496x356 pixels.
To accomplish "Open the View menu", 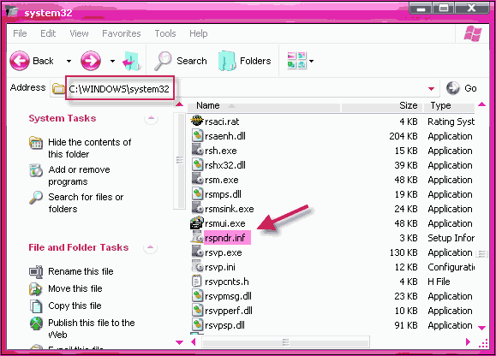I will (x=79, y=33).
